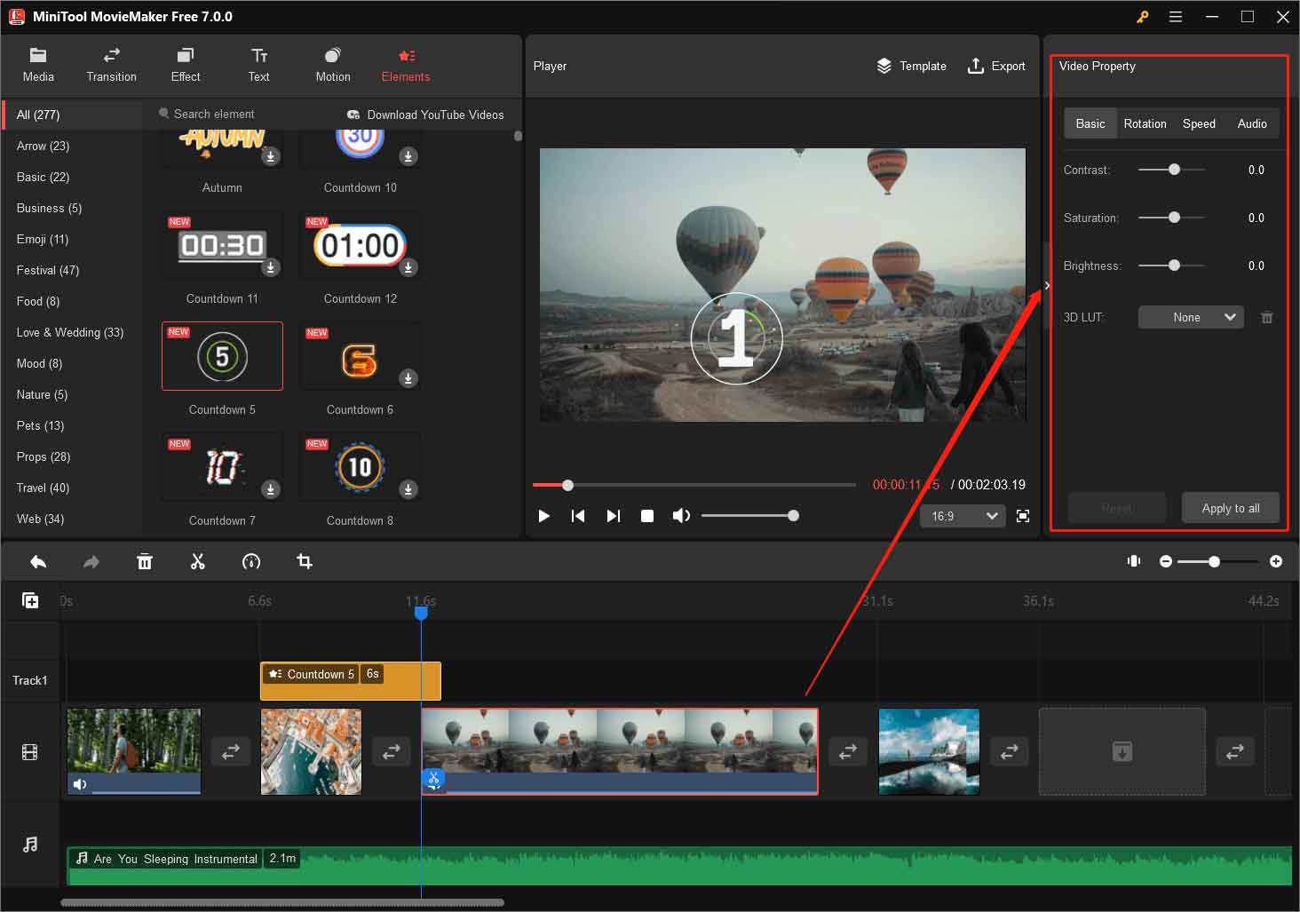1300x912 pixels.
Task: Open the Transition tab
Action: pyautogui.click(x=111, y=65)
